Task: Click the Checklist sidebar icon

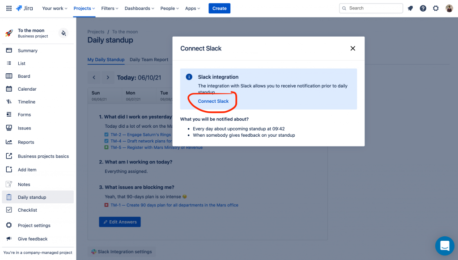Action: [9, 210]
